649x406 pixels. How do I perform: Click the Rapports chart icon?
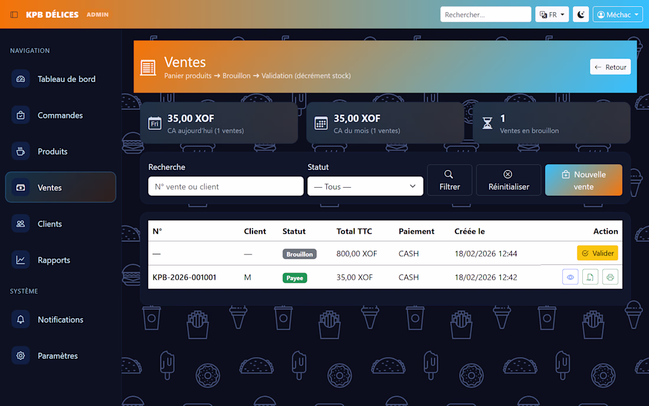coord(21,260)
